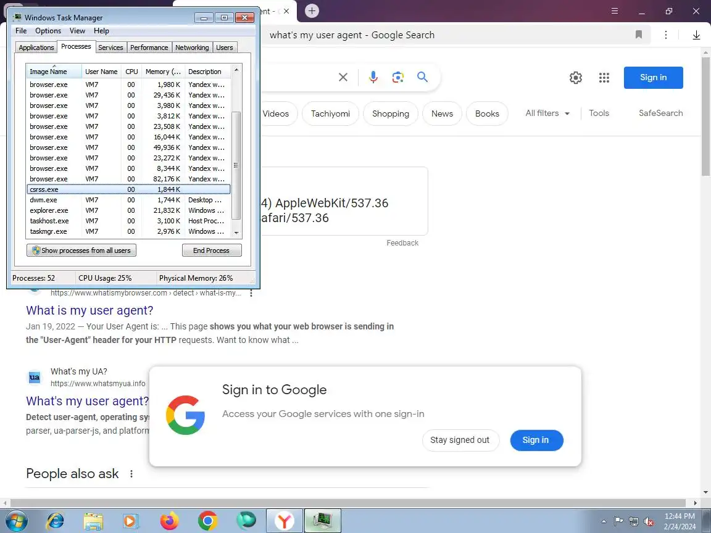Click the page horizontal scrollbar
Viewport: 711px width, 533px height.
coord(348,503)
